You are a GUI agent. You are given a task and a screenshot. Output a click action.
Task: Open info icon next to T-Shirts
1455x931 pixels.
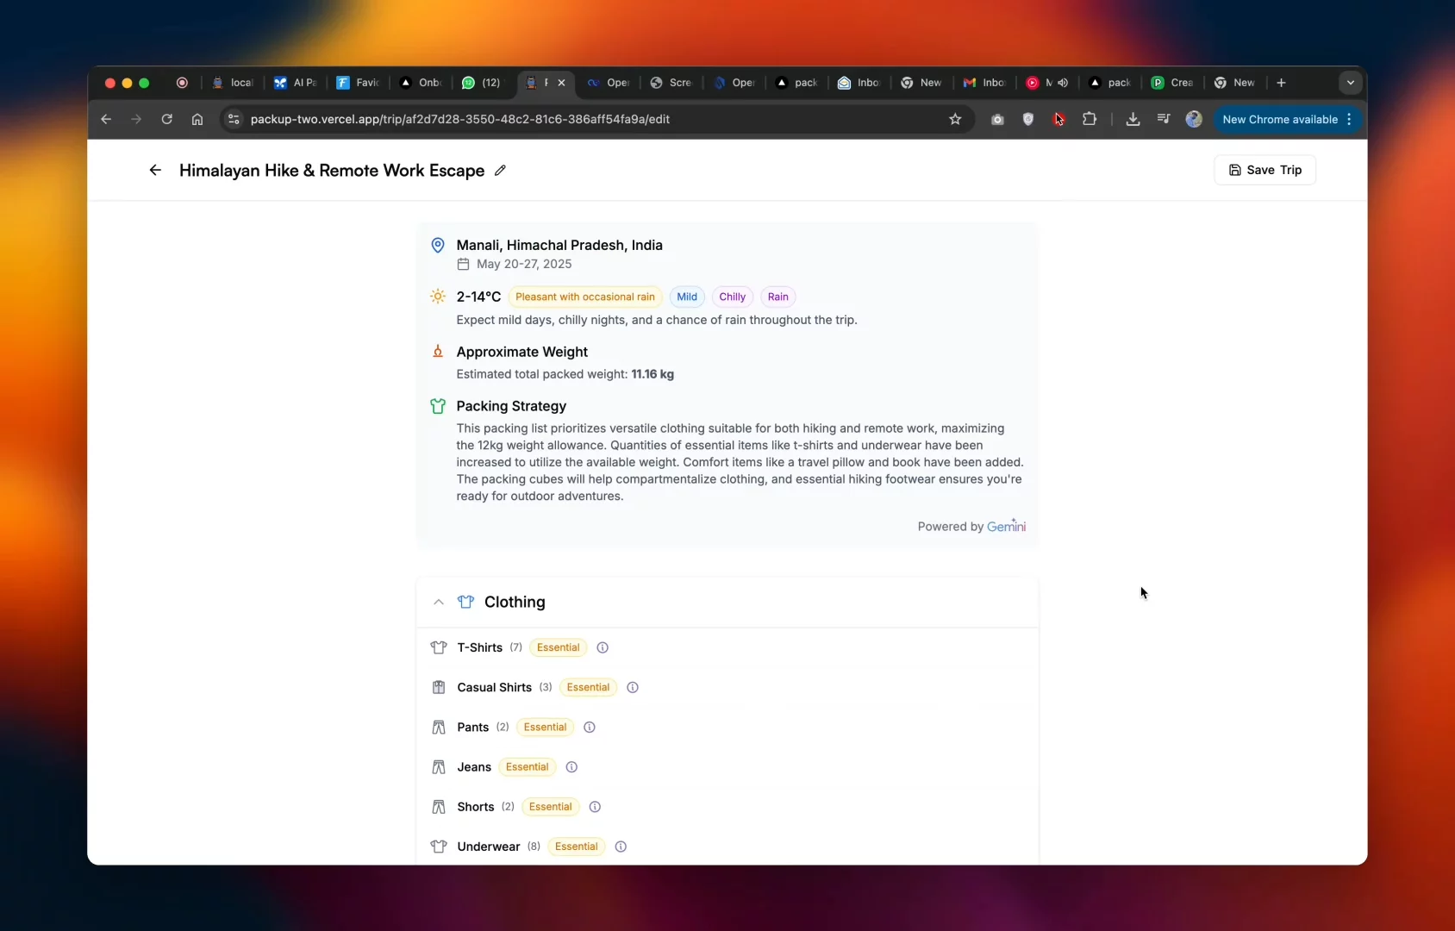pyautogui.click(x=603, y=647)
